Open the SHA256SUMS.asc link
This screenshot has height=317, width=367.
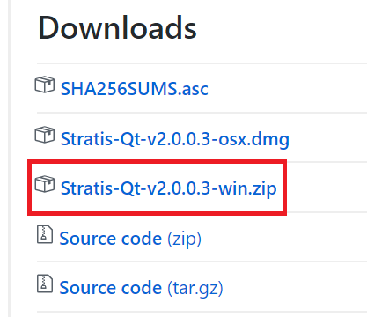[x=135, y=89]
